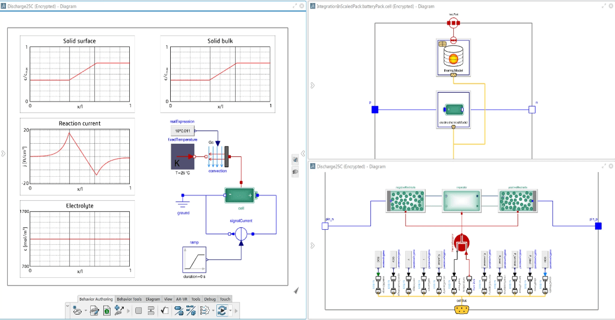This screenshot has height=320, width=615.
Task: Switch to the Behavior Tools tab
Action: [129, 298]
